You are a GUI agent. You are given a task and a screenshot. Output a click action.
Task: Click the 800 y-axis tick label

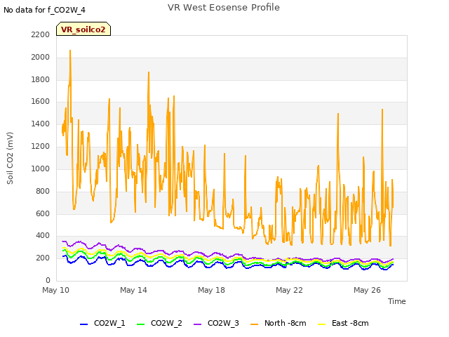tap(43, 191)
